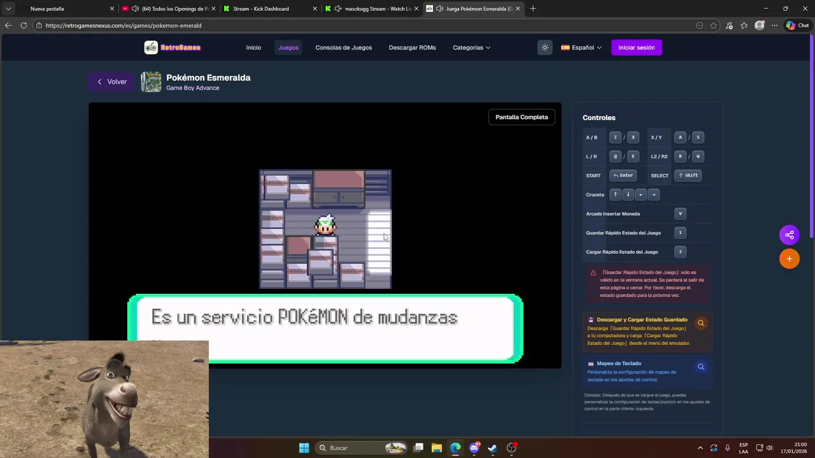Click the 2 key for Cargar Rápido

coord(680,252)
